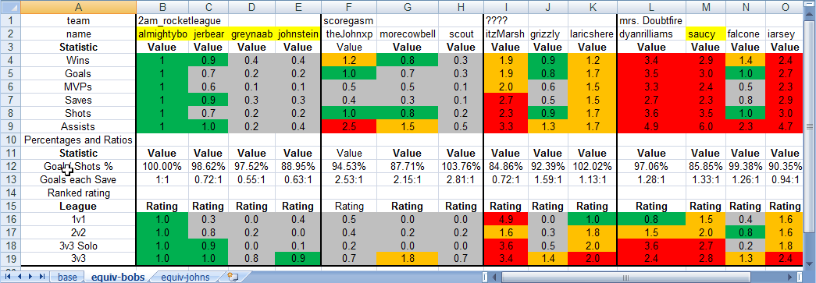Click the Select All corner above row 1

[x=10, y=7]
